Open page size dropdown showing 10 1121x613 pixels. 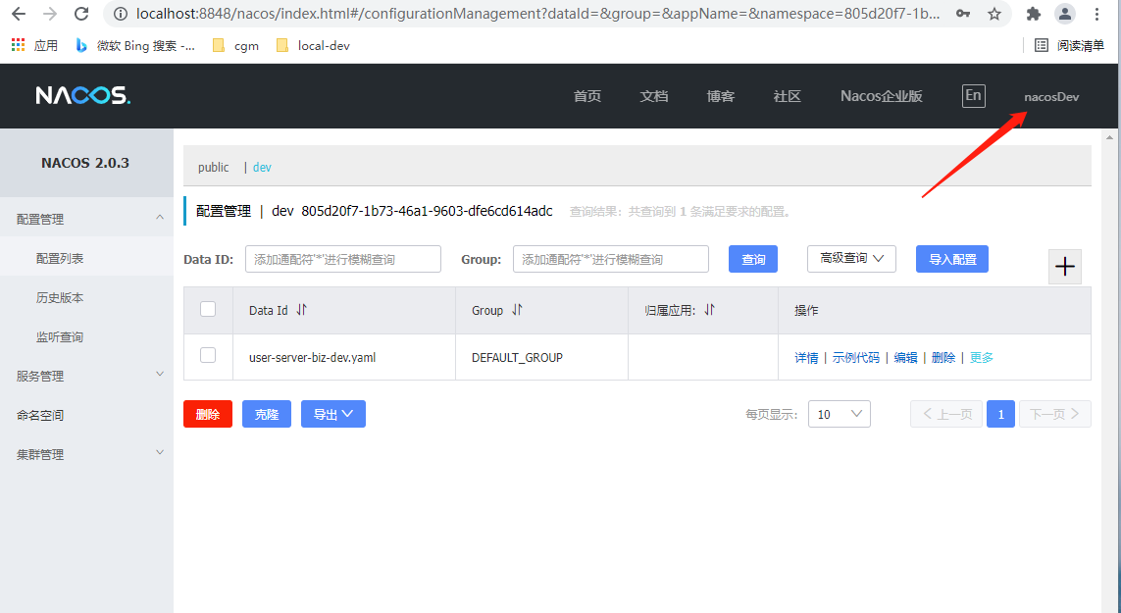(x=840, y=414)
